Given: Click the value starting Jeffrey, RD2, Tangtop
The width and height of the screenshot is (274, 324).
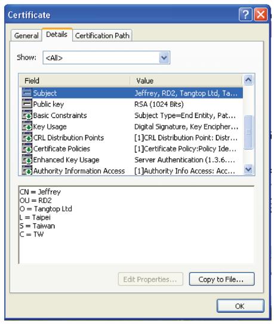Looking at the screenshot, I should coord(186,93).
